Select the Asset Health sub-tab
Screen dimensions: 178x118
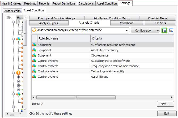click(12, 11)
